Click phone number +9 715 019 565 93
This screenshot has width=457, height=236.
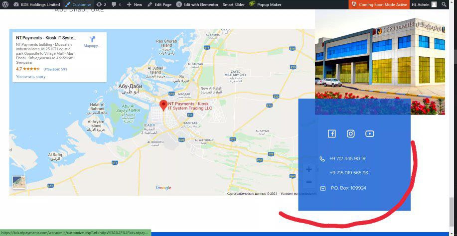[x=349, y=173]
